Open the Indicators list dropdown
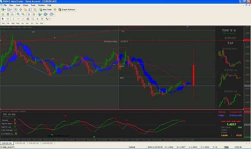Screen dimensions: 251x149 (x=40, y=14)
